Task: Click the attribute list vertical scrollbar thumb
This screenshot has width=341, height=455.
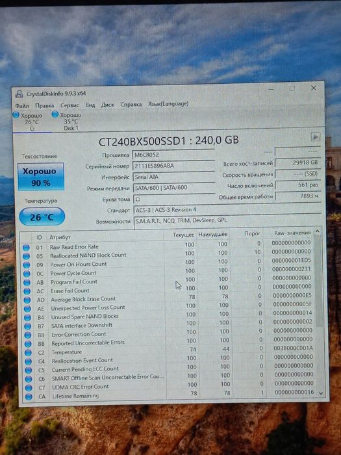Action: [318, 280]
